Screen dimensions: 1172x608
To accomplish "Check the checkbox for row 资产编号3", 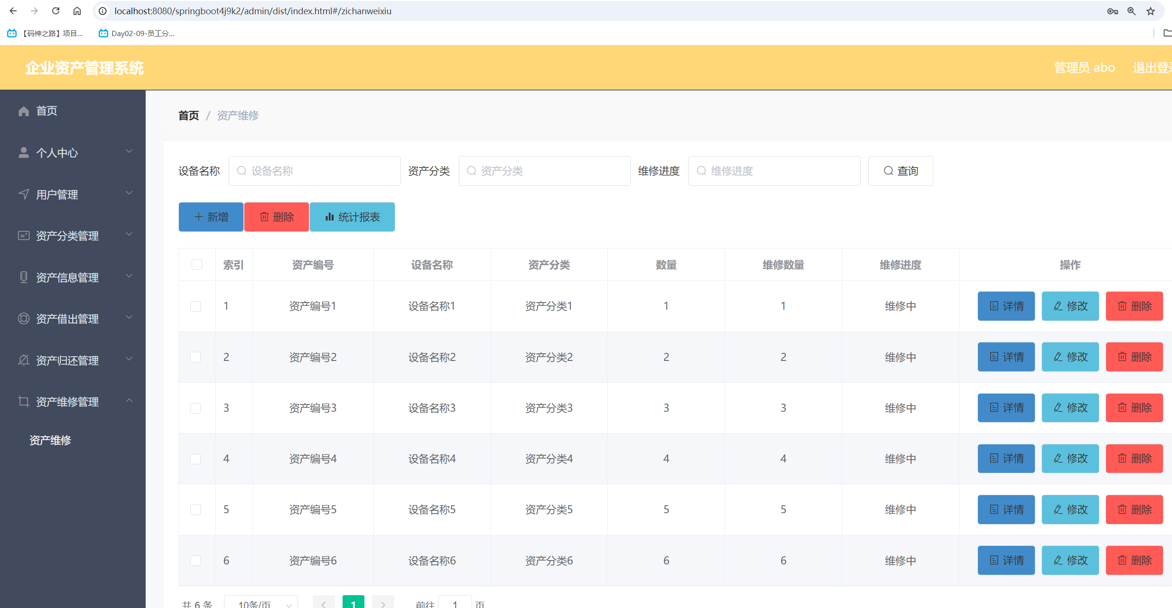I will tap(195, 407).
